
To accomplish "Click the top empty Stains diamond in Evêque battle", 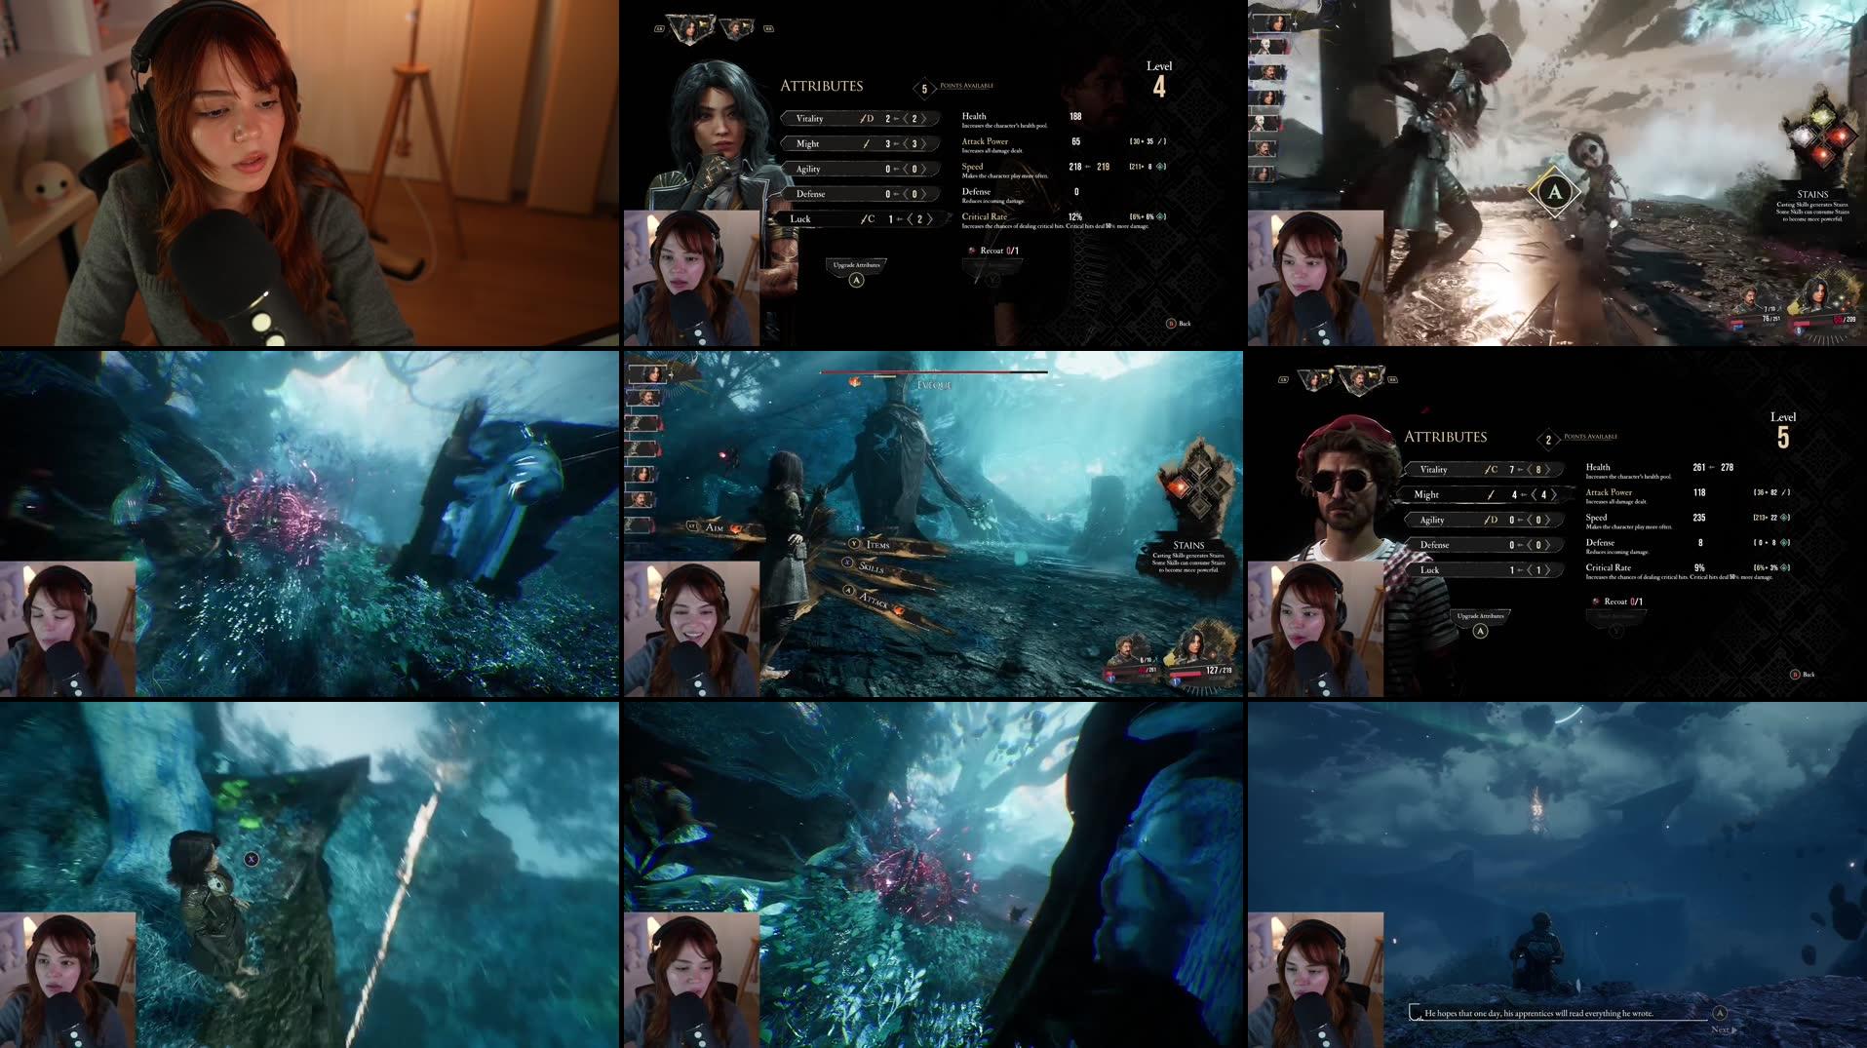I will coord(1199,469).
